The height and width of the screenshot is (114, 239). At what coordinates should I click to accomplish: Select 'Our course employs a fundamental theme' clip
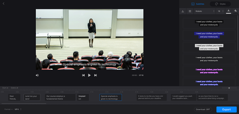click(x=60, y=97)
